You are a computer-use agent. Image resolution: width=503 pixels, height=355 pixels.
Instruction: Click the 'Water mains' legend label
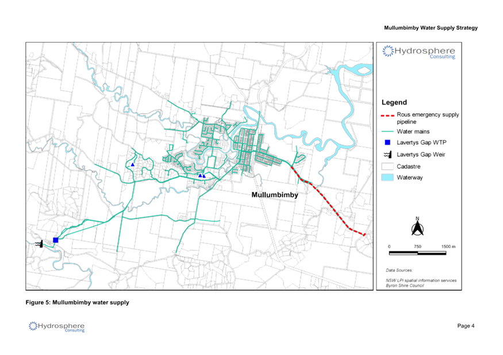413,132
